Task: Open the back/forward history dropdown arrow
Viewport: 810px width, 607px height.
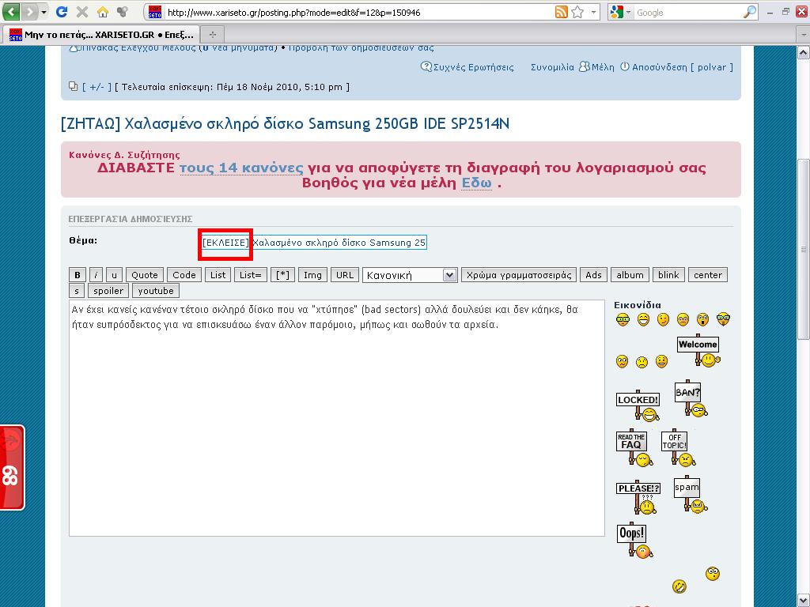Action: click(x=44, y=11)
